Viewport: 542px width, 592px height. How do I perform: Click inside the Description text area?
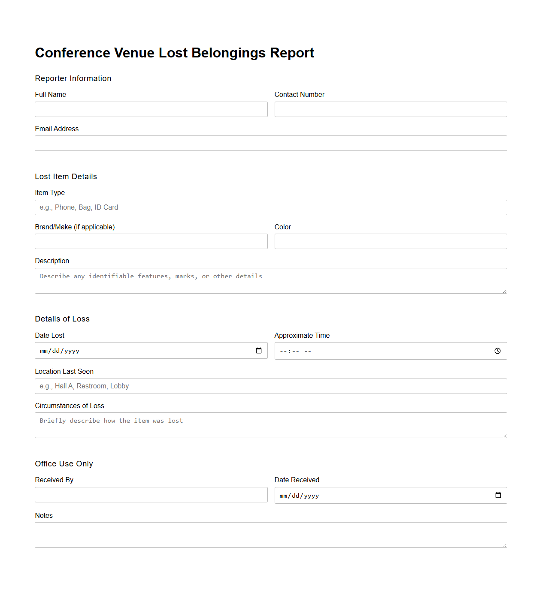point(271,280)
